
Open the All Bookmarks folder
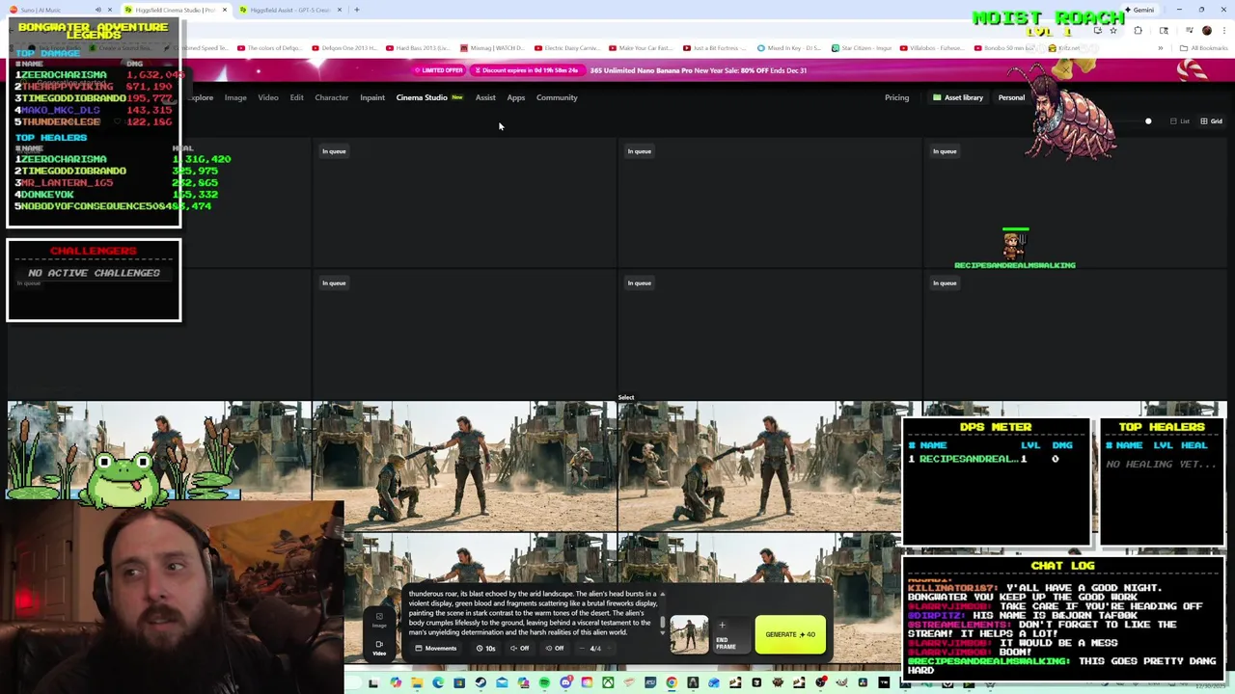tap(1203, 48)
